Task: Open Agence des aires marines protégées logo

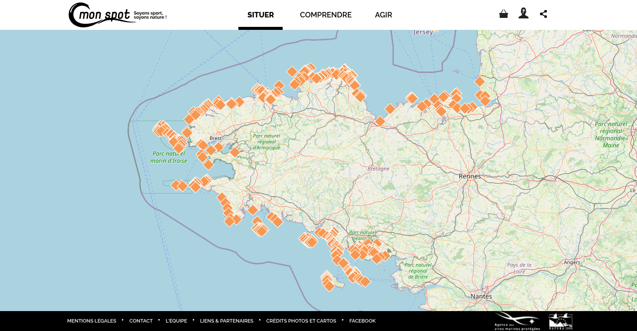Action: (517, 321)
